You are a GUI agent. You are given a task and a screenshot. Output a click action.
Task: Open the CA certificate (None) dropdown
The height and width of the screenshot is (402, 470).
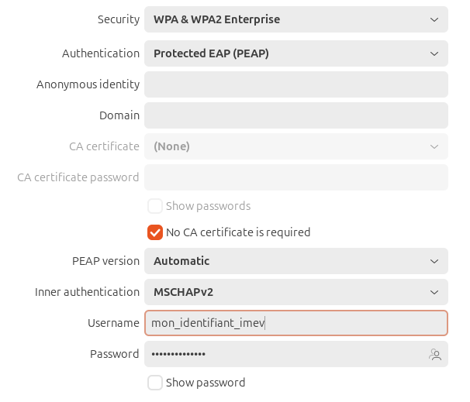(x=296, y=146)
